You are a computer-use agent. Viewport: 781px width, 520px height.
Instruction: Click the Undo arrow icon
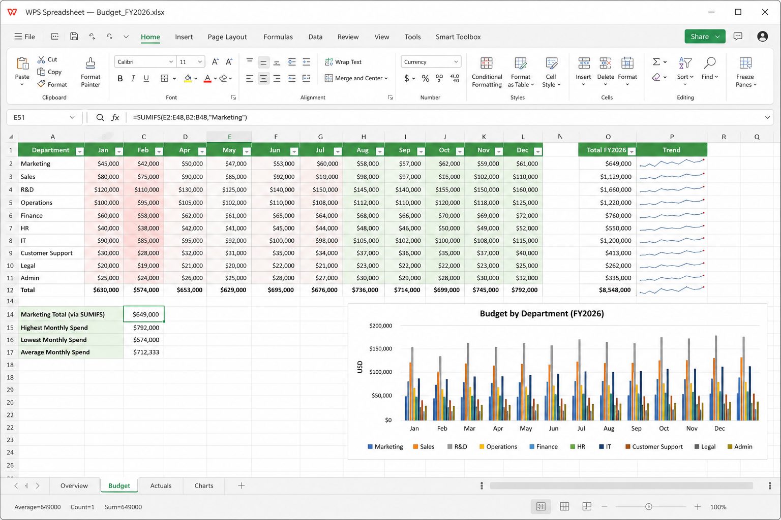[x=92, y=36]
